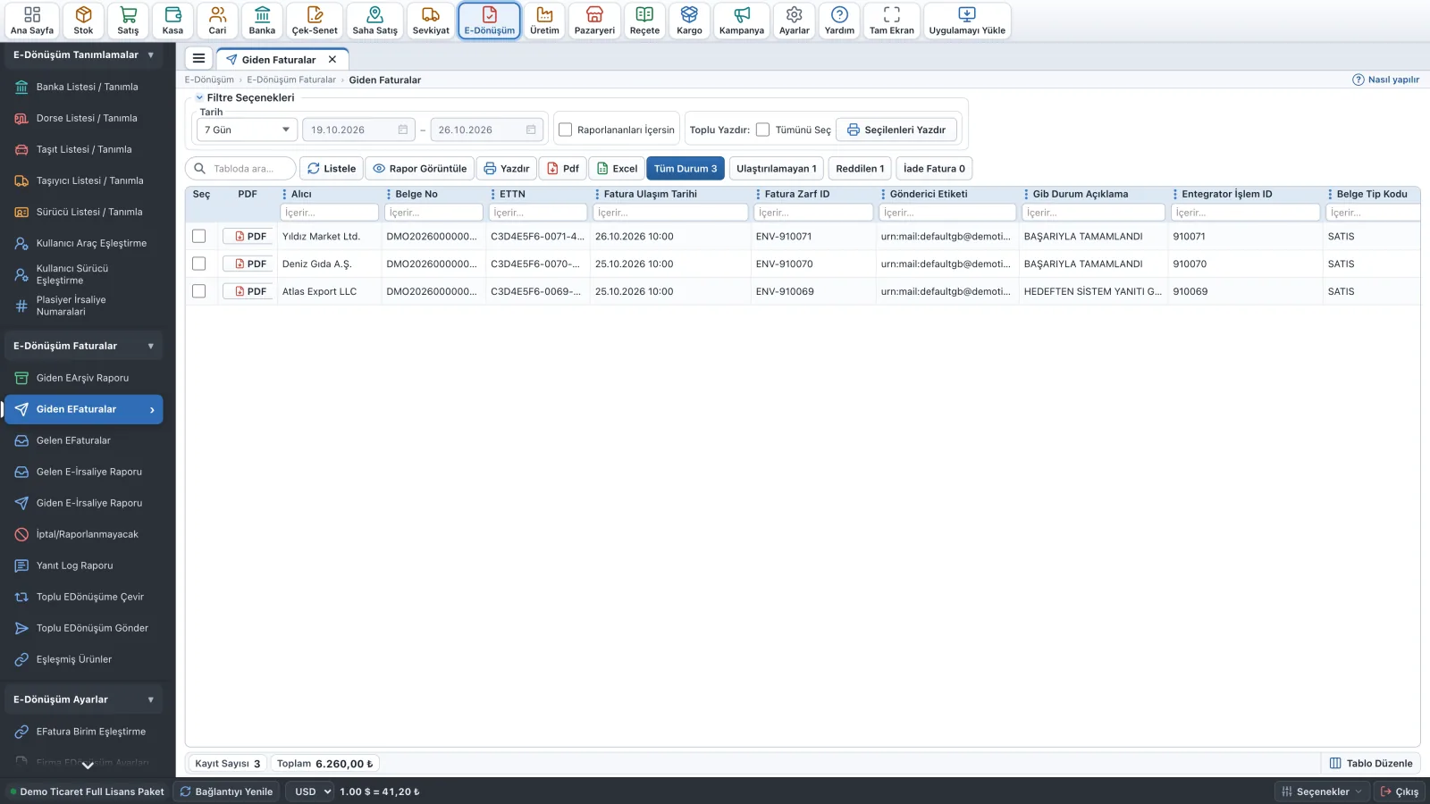Viewport: 1430px width, 804px height.
Task: Open the Kampanya megaphone icon
Action: tap(742, 21)
